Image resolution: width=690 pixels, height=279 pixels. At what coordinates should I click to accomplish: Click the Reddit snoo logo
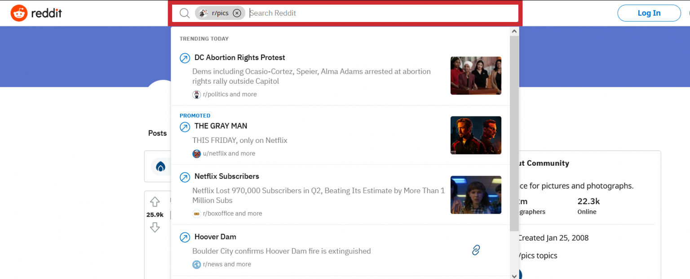(x=19, y=13)
